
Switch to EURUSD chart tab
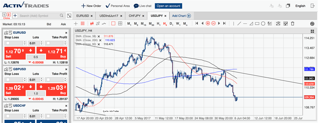pyautogui.click(x=84, y=16)
